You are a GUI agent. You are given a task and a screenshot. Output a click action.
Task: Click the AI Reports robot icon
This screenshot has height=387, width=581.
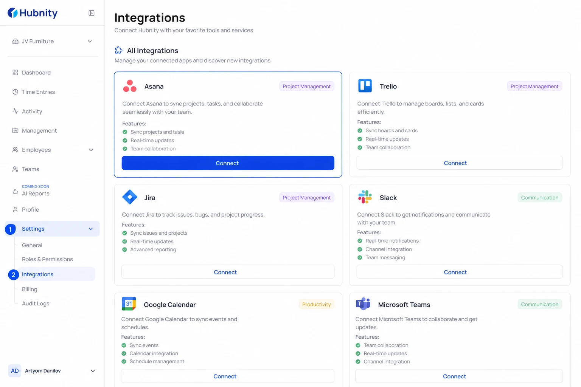click(x=15, y=191)
